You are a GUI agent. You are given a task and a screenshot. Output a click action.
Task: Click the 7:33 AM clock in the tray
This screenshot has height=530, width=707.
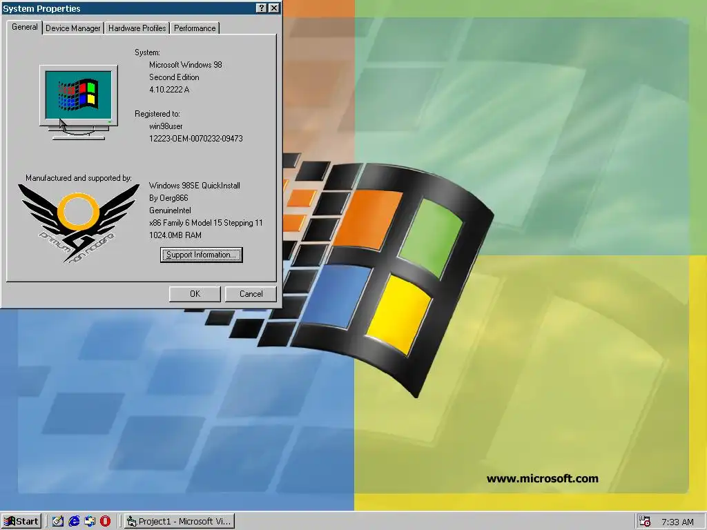coord(677,522)
